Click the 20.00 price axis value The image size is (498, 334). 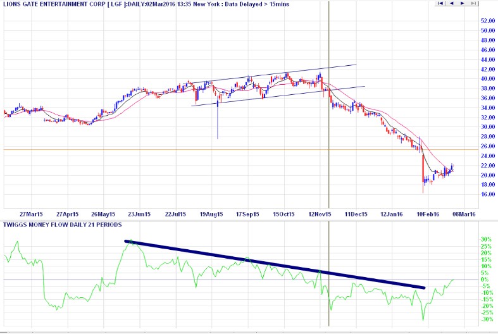[488, 175]
